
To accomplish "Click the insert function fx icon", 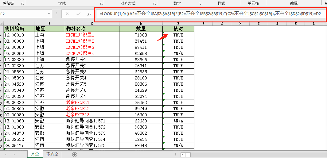I will click(x=89, y=14).
